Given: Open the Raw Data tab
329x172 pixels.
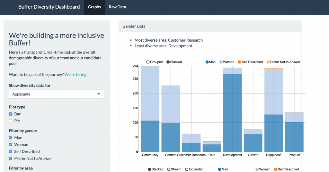Looking at the screenshot, I should click(117, 7).
